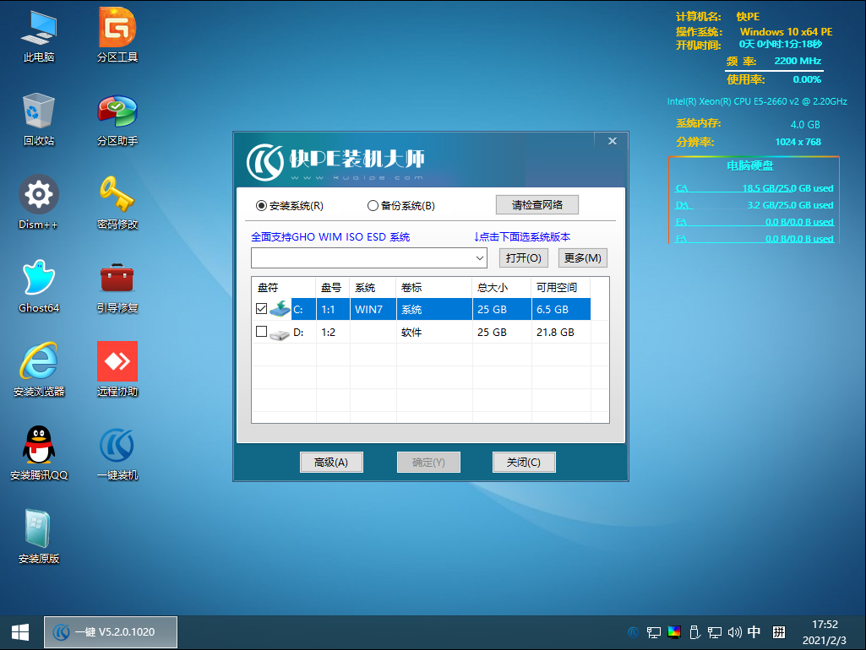Open the Windows Start menu

coord(19,632)
